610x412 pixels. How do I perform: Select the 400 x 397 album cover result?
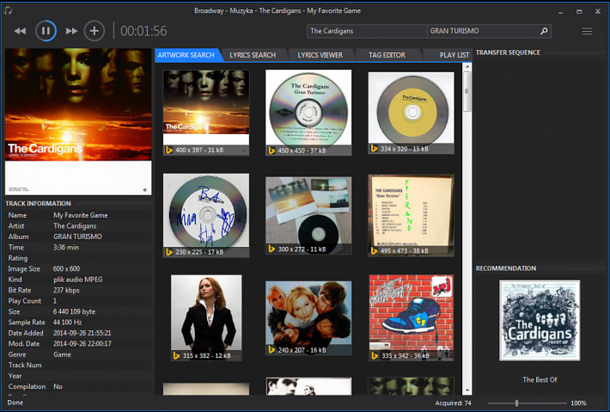(206, 113)
